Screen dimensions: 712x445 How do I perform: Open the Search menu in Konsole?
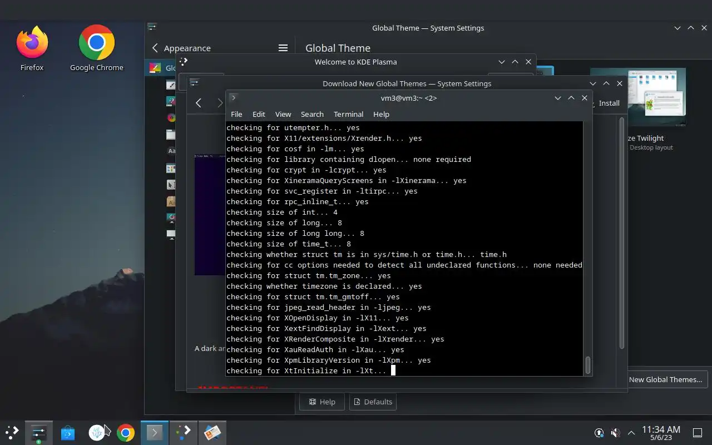click(312, 114)
